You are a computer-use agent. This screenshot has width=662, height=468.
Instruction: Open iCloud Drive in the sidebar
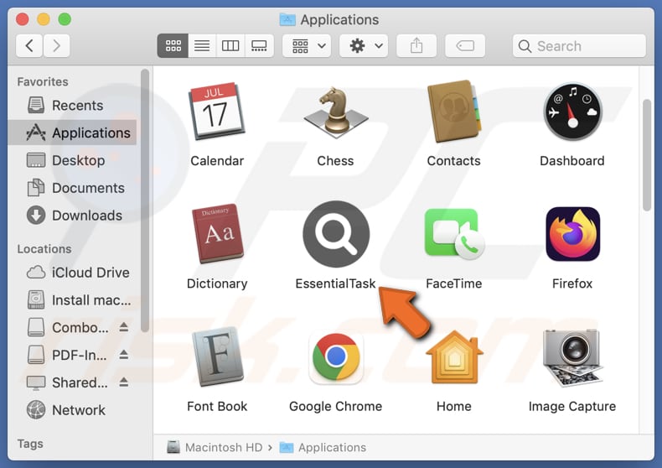[x=72, y=273]
